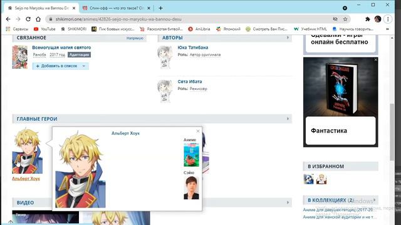
Task: Close the Альберт Хоук popup
Action: point(198,131)
